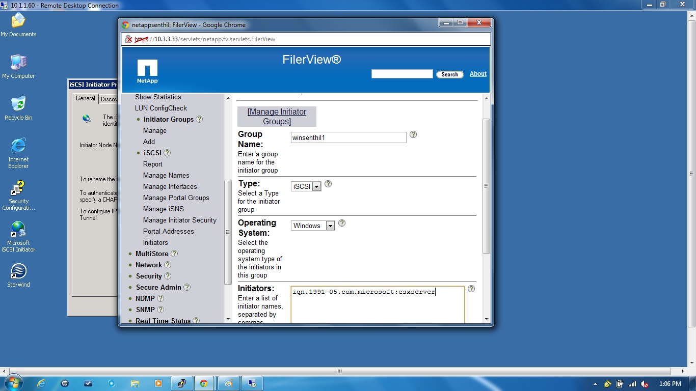Open help icon next to Security
696x391 pixels.
click(x=168, y=276)
